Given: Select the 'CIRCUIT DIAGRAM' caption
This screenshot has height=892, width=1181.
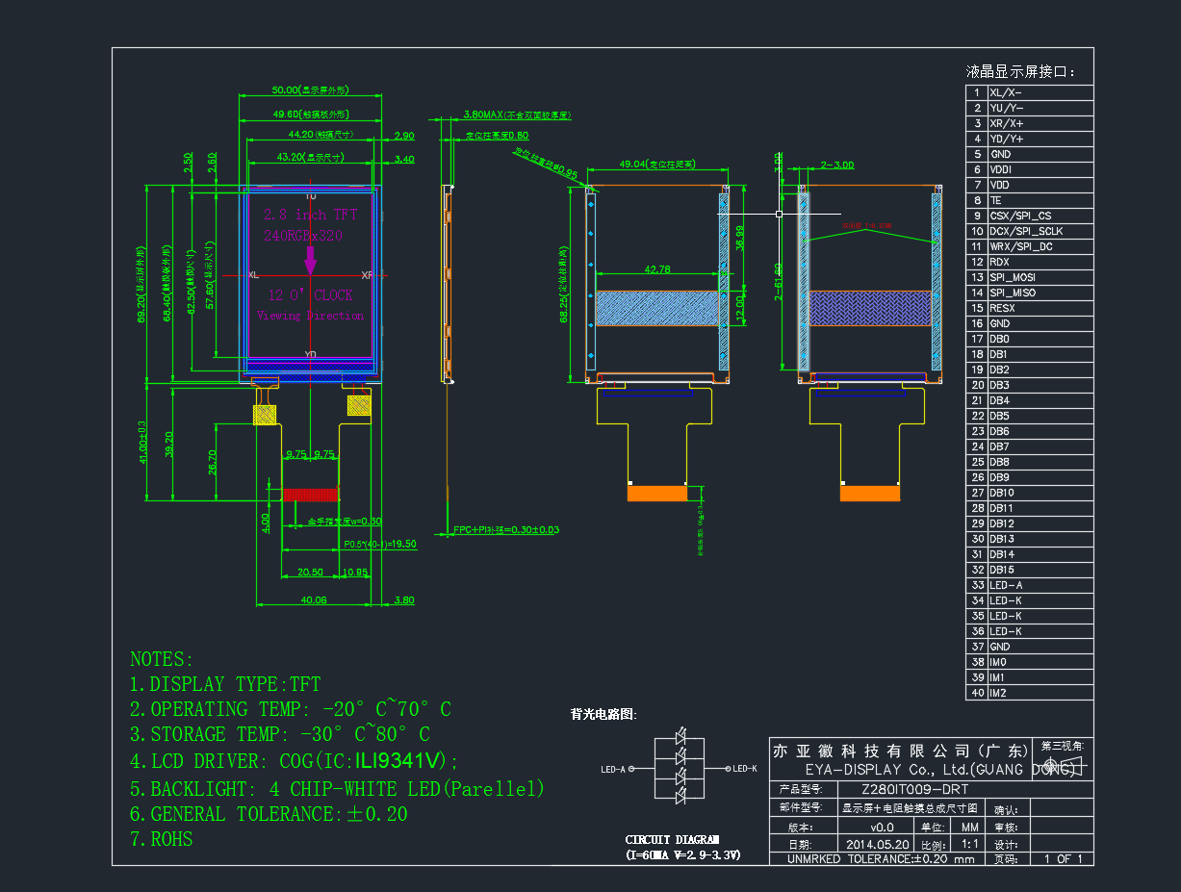Looking at the screenshot, I should click(x=672, y=839).
